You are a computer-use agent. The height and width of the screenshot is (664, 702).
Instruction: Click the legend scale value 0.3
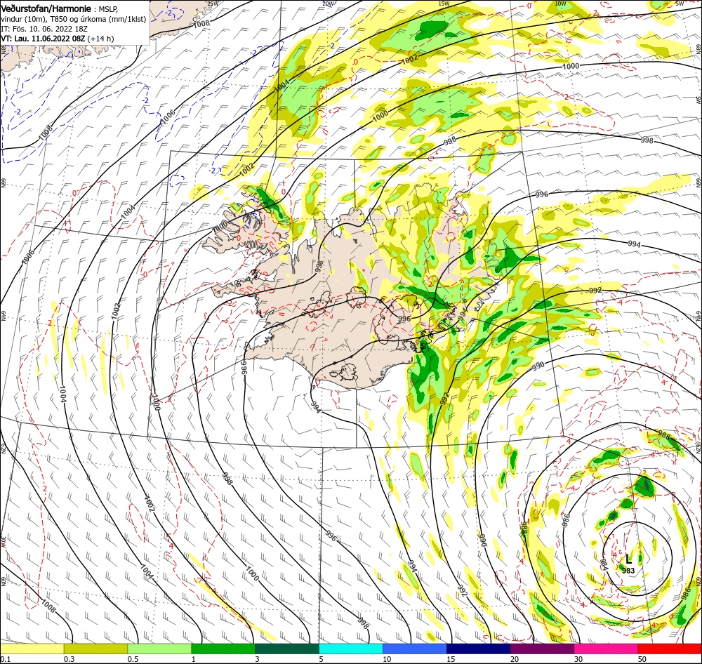coord(69,659)
